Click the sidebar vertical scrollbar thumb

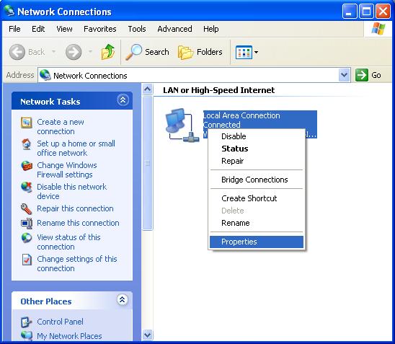[147, 163]
